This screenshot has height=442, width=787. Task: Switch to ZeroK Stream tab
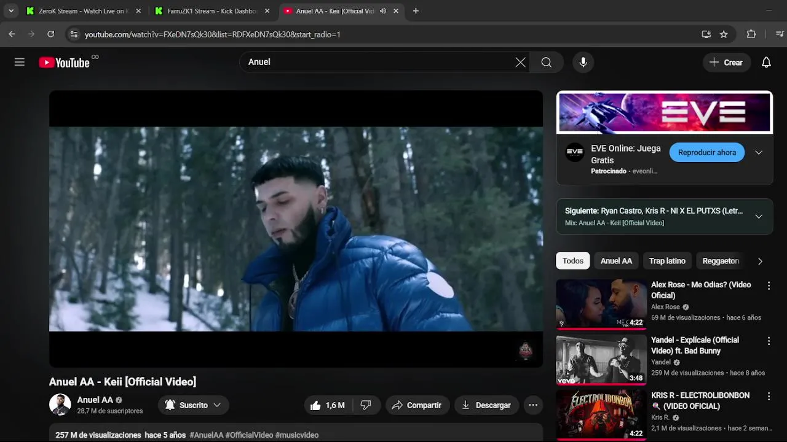(x=83, y=11)
